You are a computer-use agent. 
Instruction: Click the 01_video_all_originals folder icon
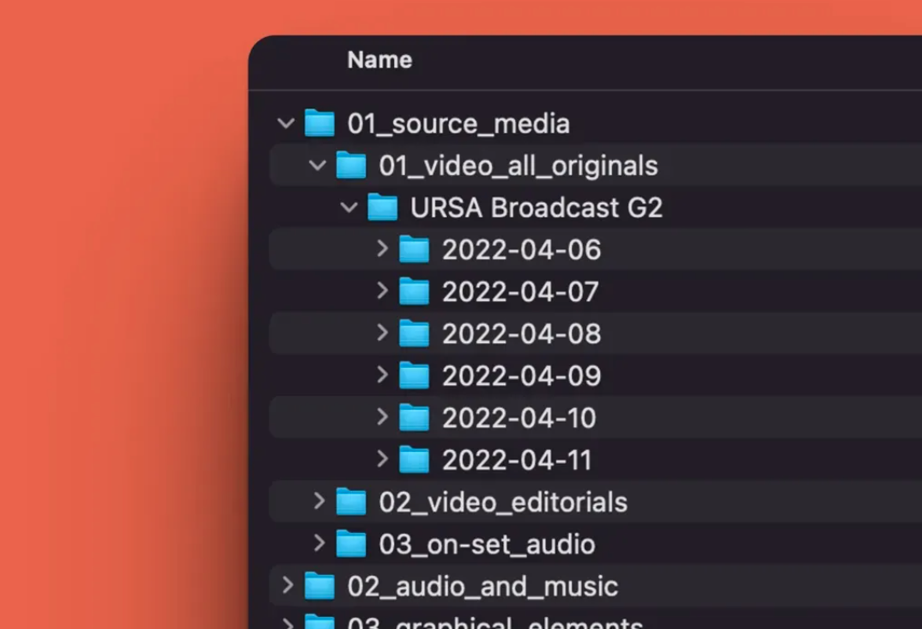[x=349, y=166]
